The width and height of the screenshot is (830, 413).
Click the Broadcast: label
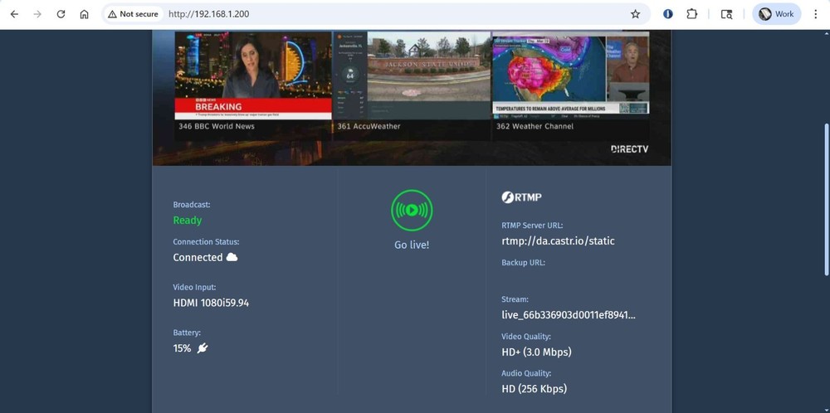[x=192, y=205]
